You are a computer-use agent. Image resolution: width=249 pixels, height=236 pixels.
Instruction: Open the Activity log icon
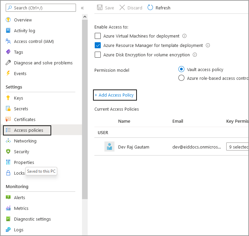pos(8,31)
